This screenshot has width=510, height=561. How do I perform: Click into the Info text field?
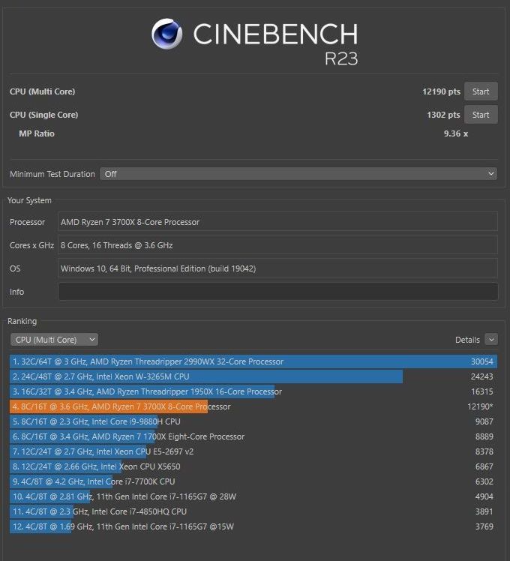(x=277, y=292)
